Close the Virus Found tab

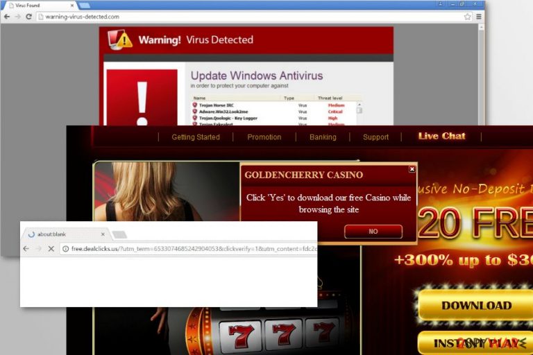pos(72,6)
